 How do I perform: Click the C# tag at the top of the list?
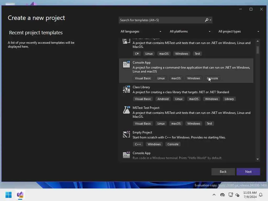coord(137,54)
